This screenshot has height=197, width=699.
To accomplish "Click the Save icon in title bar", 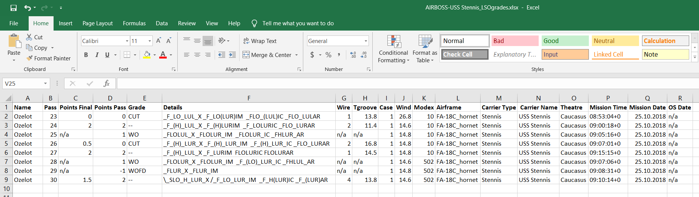I will coord(14,8).
